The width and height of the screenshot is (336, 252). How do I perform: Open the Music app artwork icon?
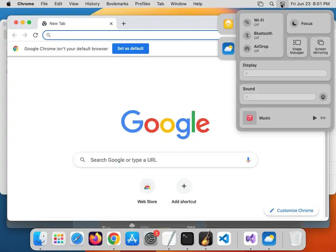pyautogui.click(x=250, y=118)
